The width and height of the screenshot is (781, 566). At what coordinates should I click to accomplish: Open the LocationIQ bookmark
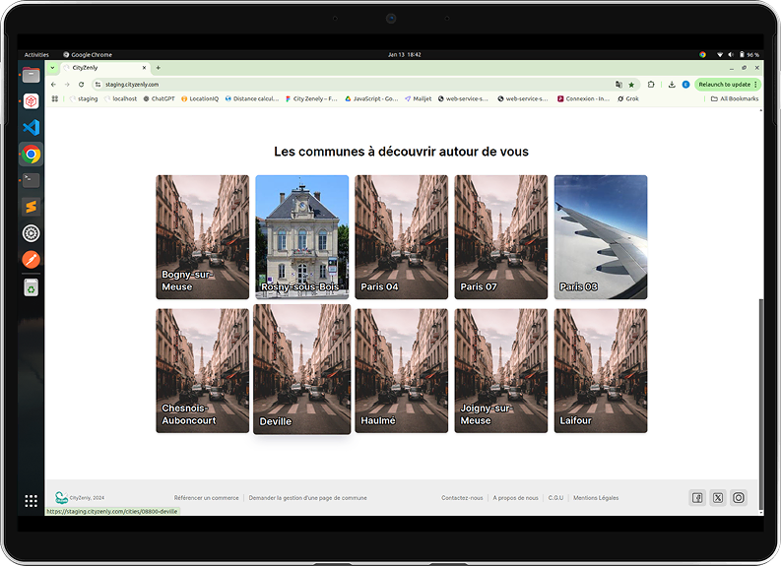(x=200, y=98)
